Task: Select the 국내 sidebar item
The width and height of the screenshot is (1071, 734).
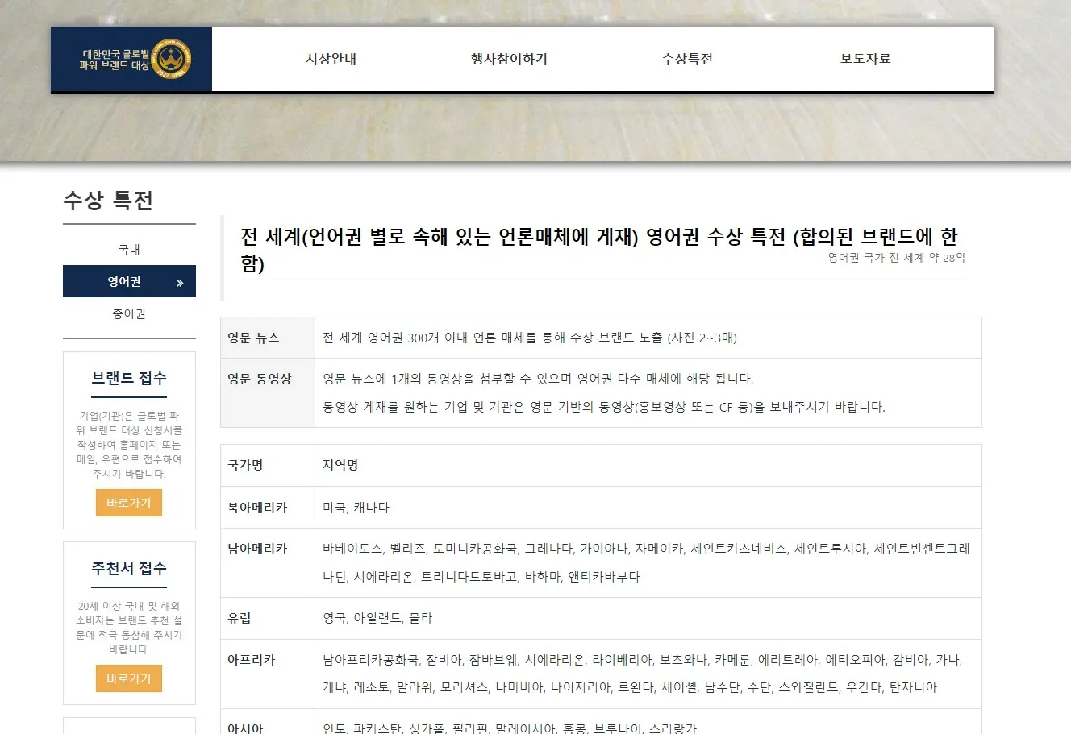Action: 127,249
